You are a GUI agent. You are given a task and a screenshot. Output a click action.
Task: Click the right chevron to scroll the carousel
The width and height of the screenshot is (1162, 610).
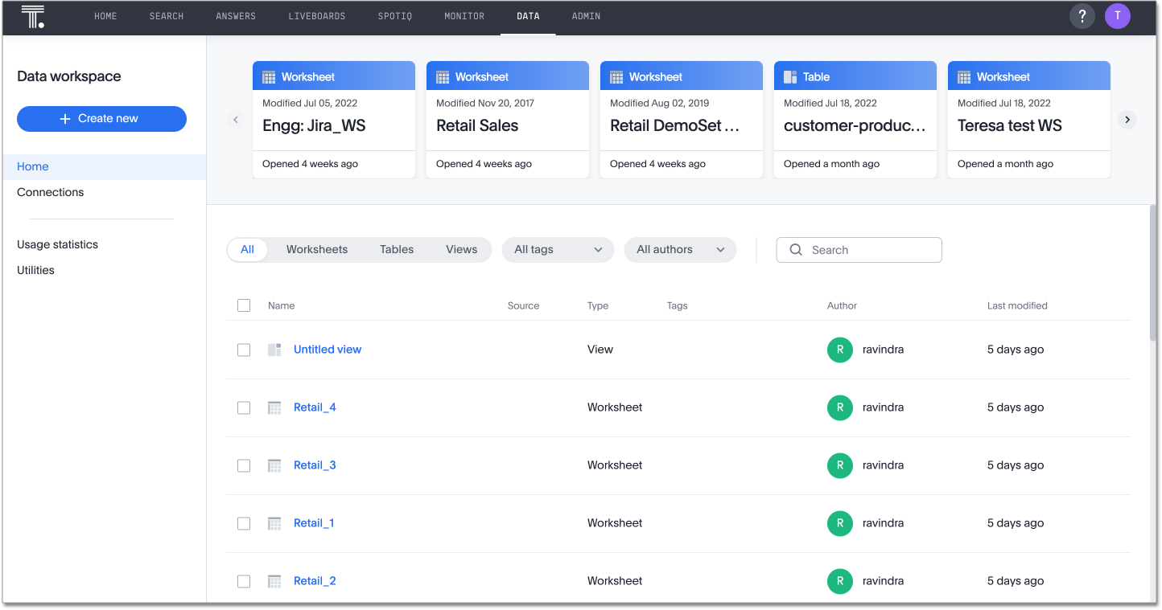[1127, 119]
